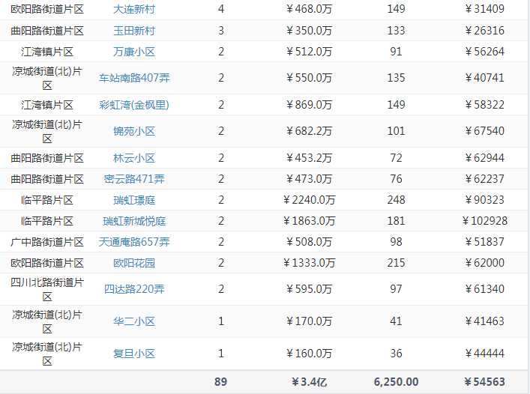Open the 玉田新村 community link
530x394 pixels.
(x=134, y=31)
